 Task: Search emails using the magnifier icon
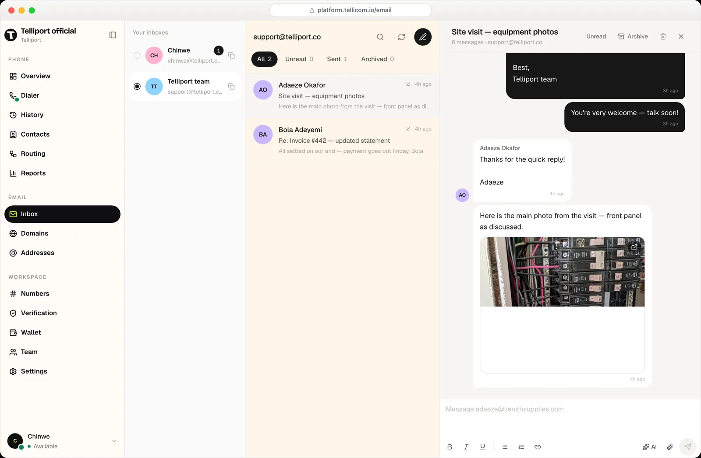click(x=380, y=37)
